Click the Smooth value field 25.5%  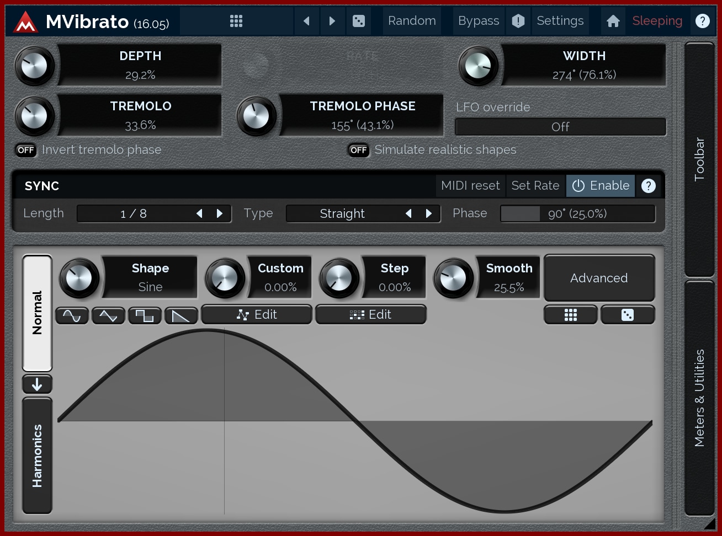509,278
